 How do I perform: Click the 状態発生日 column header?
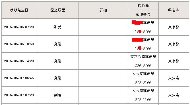(x=19, y=10)
